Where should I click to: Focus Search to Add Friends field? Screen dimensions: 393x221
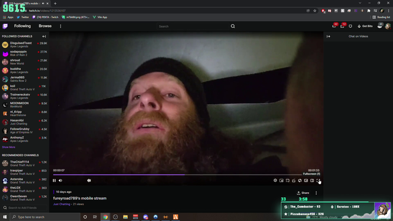pos(25,207)
